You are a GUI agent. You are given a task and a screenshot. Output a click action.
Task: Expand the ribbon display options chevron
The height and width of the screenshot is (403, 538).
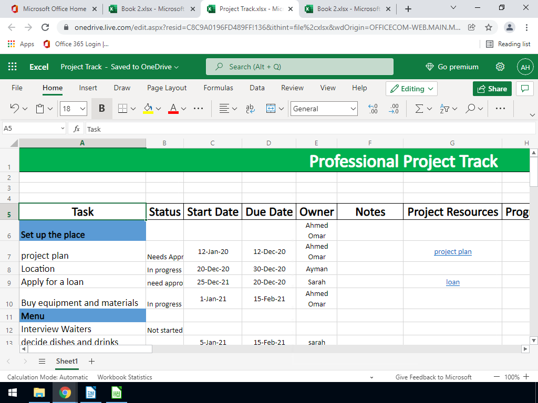point(532,115)
